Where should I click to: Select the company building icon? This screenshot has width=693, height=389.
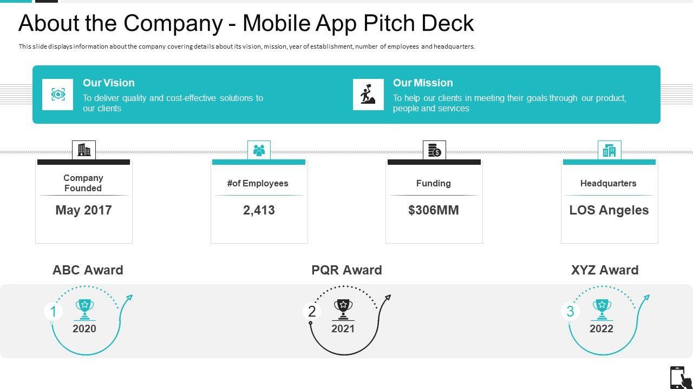[x=84, y=150]
